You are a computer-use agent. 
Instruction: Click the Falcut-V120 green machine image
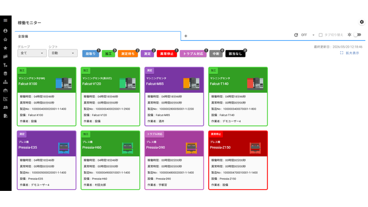[x=128, y=83]
